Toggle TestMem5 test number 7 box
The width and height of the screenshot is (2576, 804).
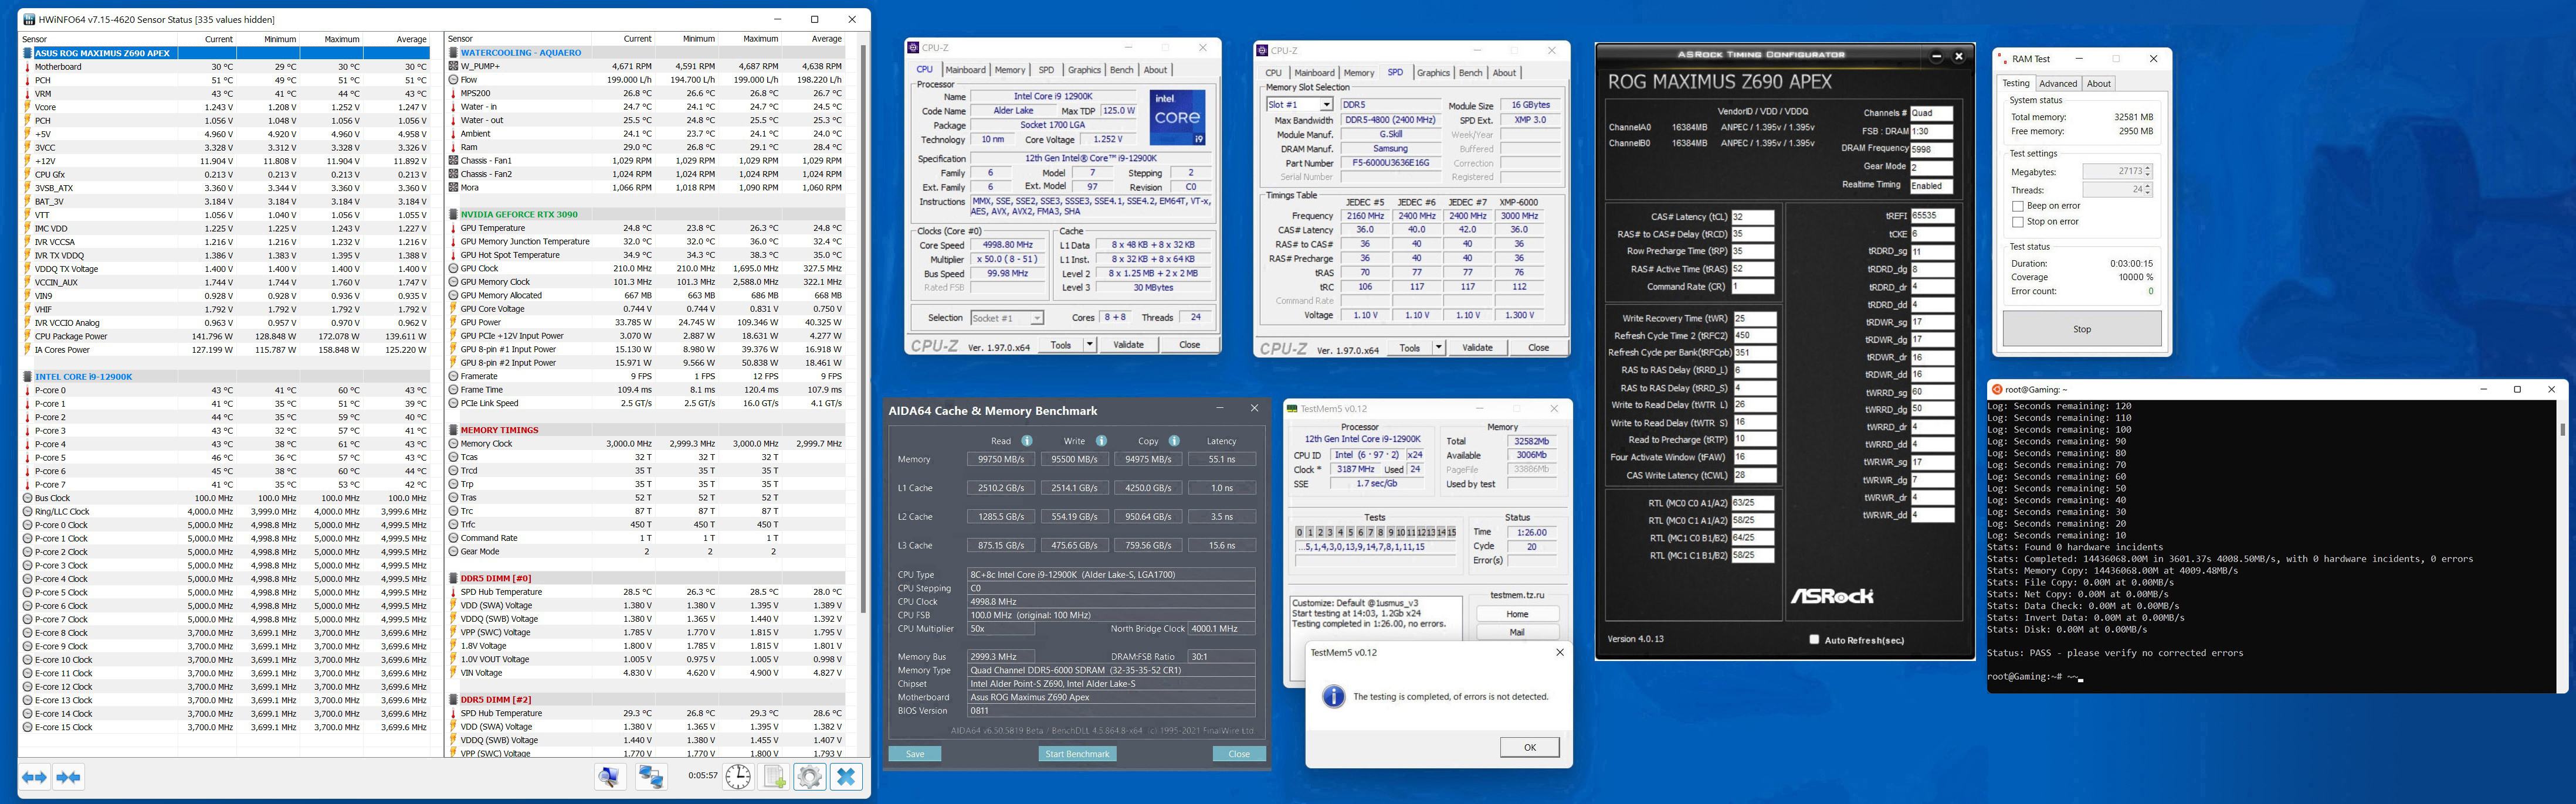[1370, 532]
